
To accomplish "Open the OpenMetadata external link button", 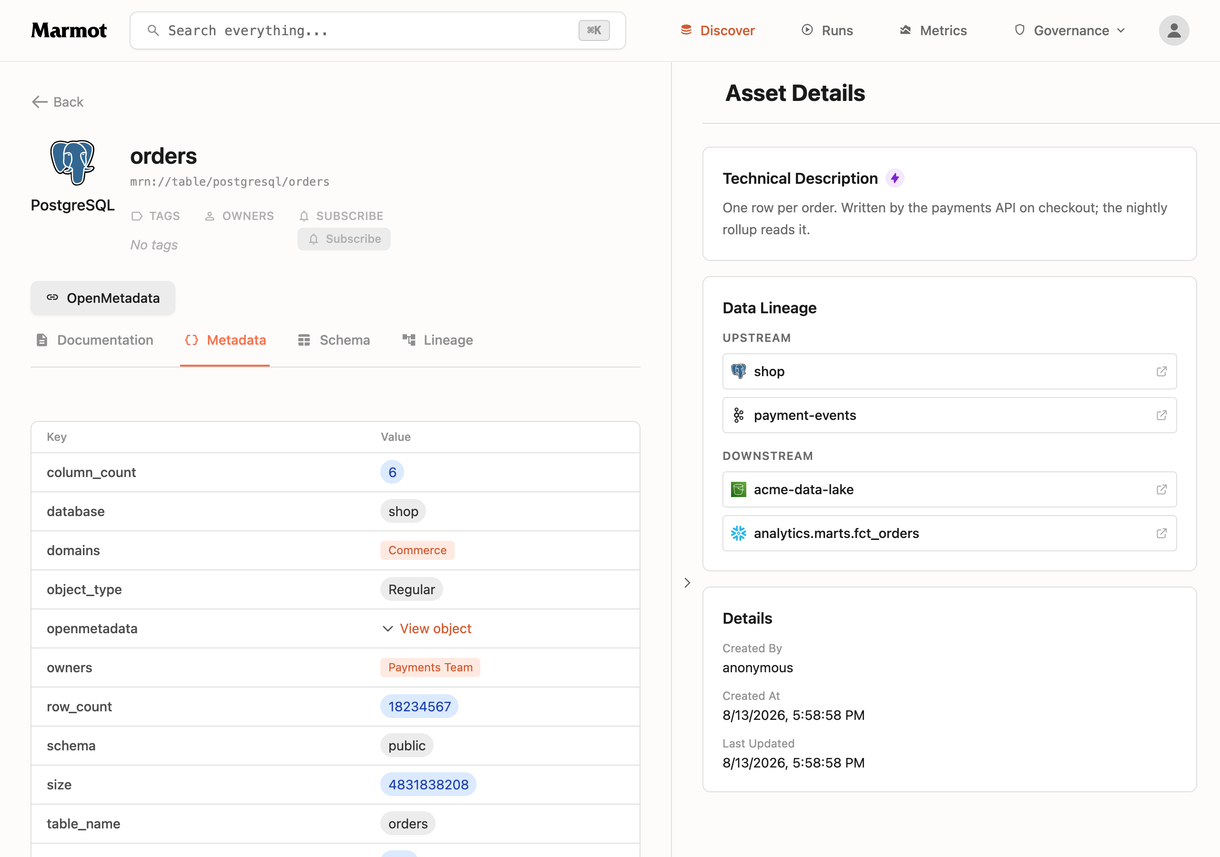I will (103, 298).
